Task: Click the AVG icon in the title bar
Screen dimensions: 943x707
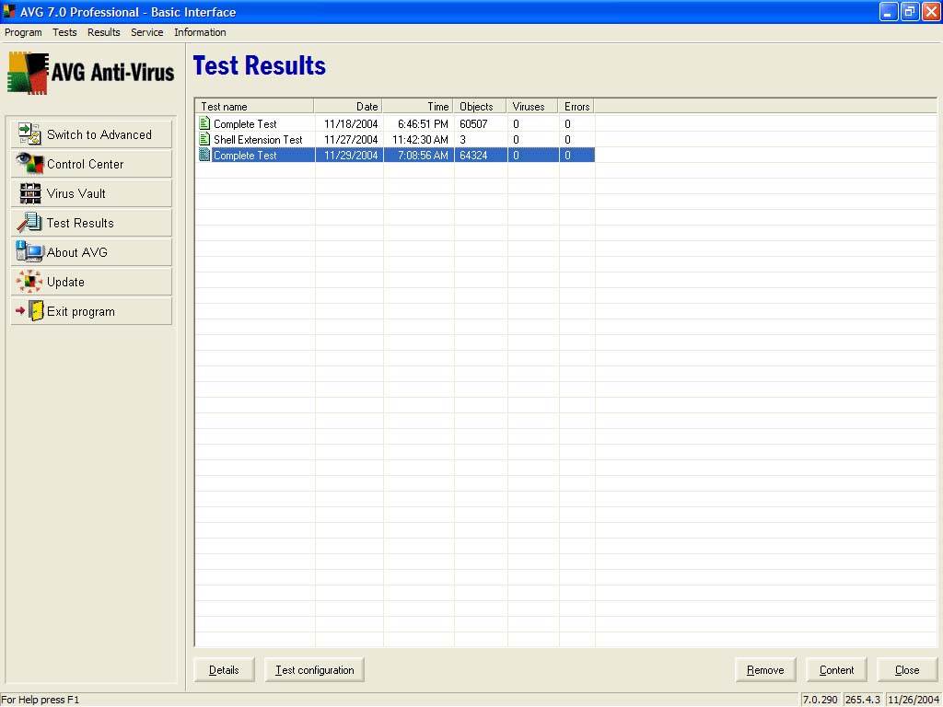Action: coord(9,11)
